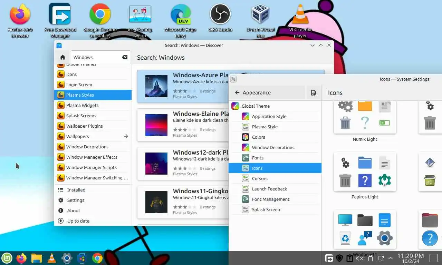Image resolution: width=442 pixels, height=265 pixels.
Task: Select Icons category in Discover sidebar
Action: (x=93, y=74)
